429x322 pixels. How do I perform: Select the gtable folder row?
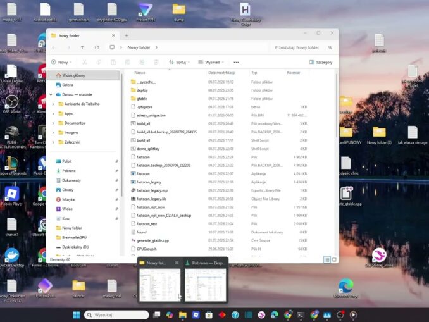coord(219,99)
